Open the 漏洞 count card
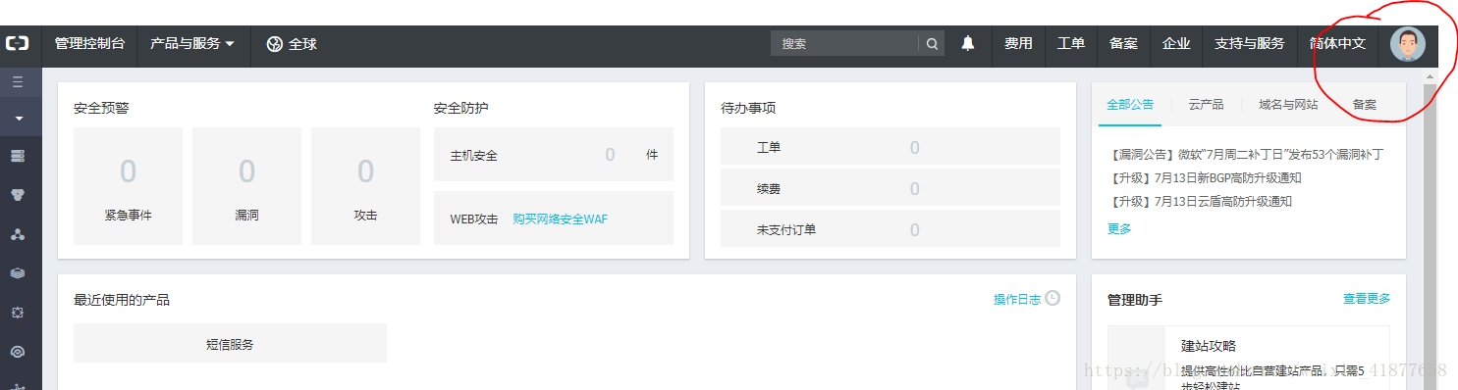 coord(246,186)
